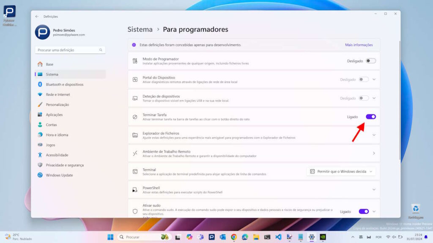Click the Ambiente de Trabalho Remoto icon
Image resolution: width=433 pixels, height=243 pixels.
[135, 153]
